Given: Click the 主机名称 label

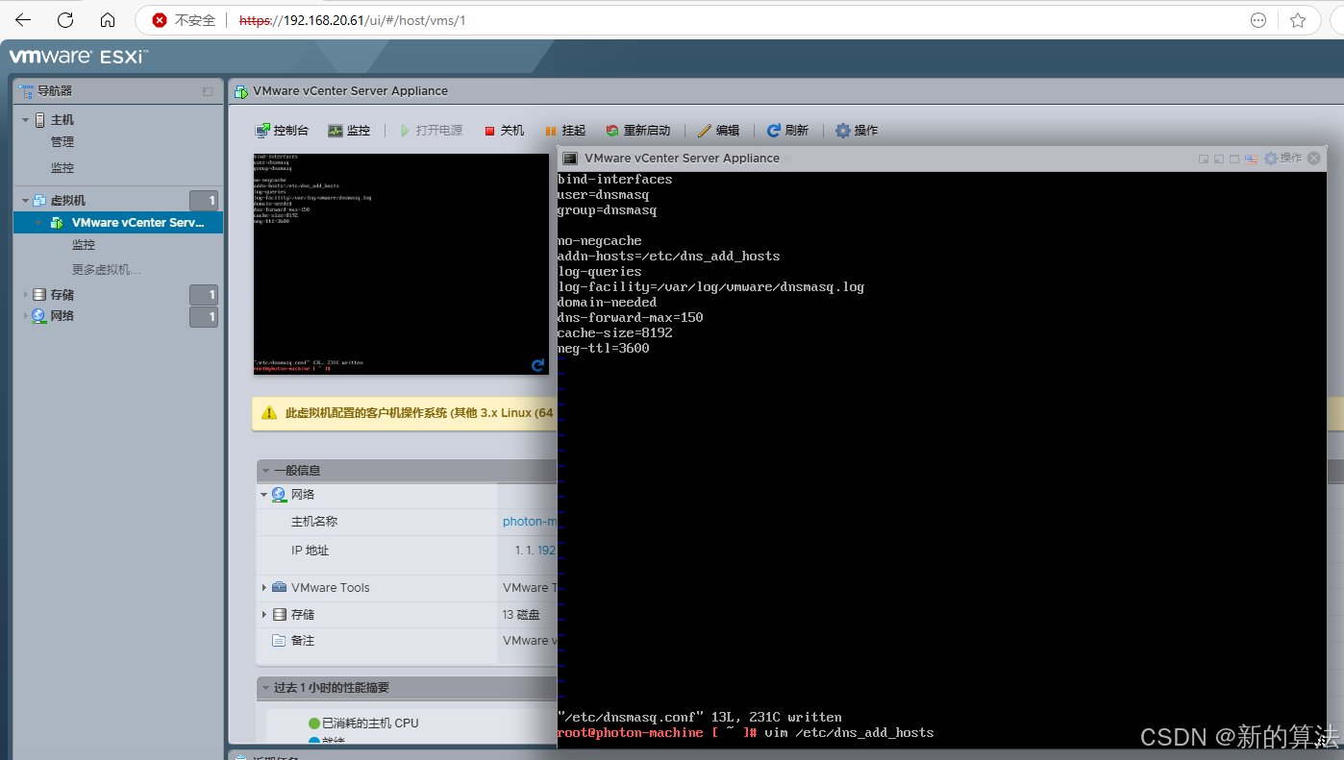Looking at the screenshot, I should click(x=314, y=522).
